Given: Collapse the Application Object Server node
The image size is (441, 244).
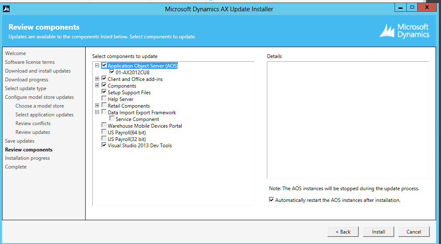Looking at the screenshot, I should [x=97, y=65].
